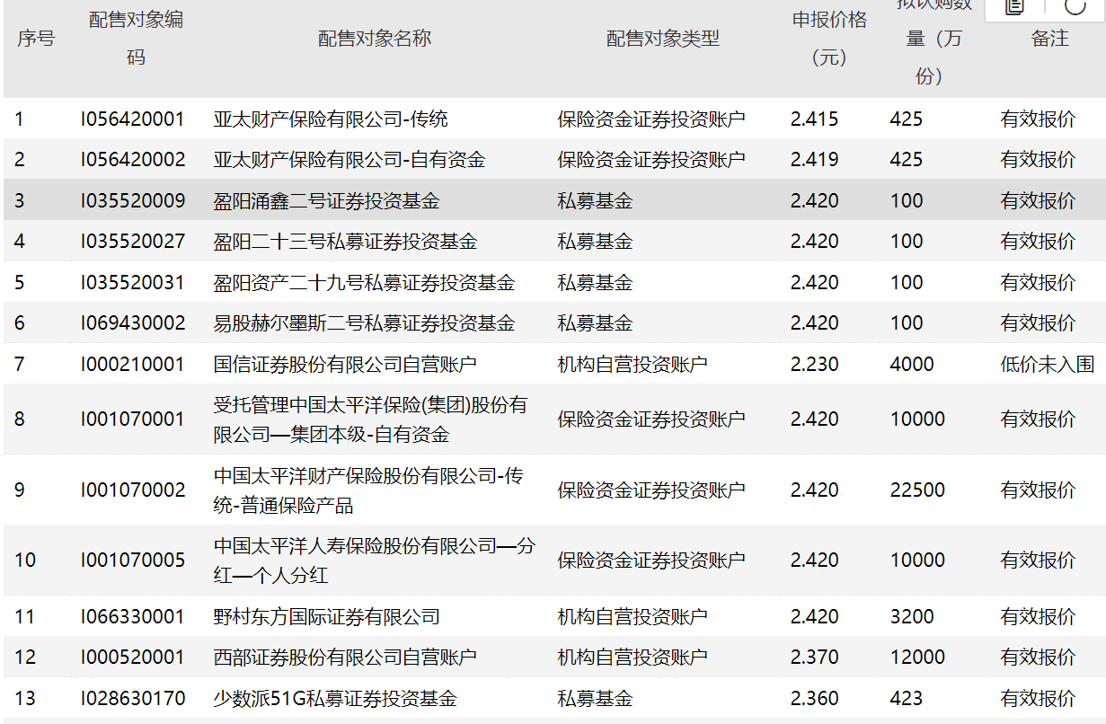Select code cell I001070005
The height and width of the screenshot is (724, 1106).
133,560
